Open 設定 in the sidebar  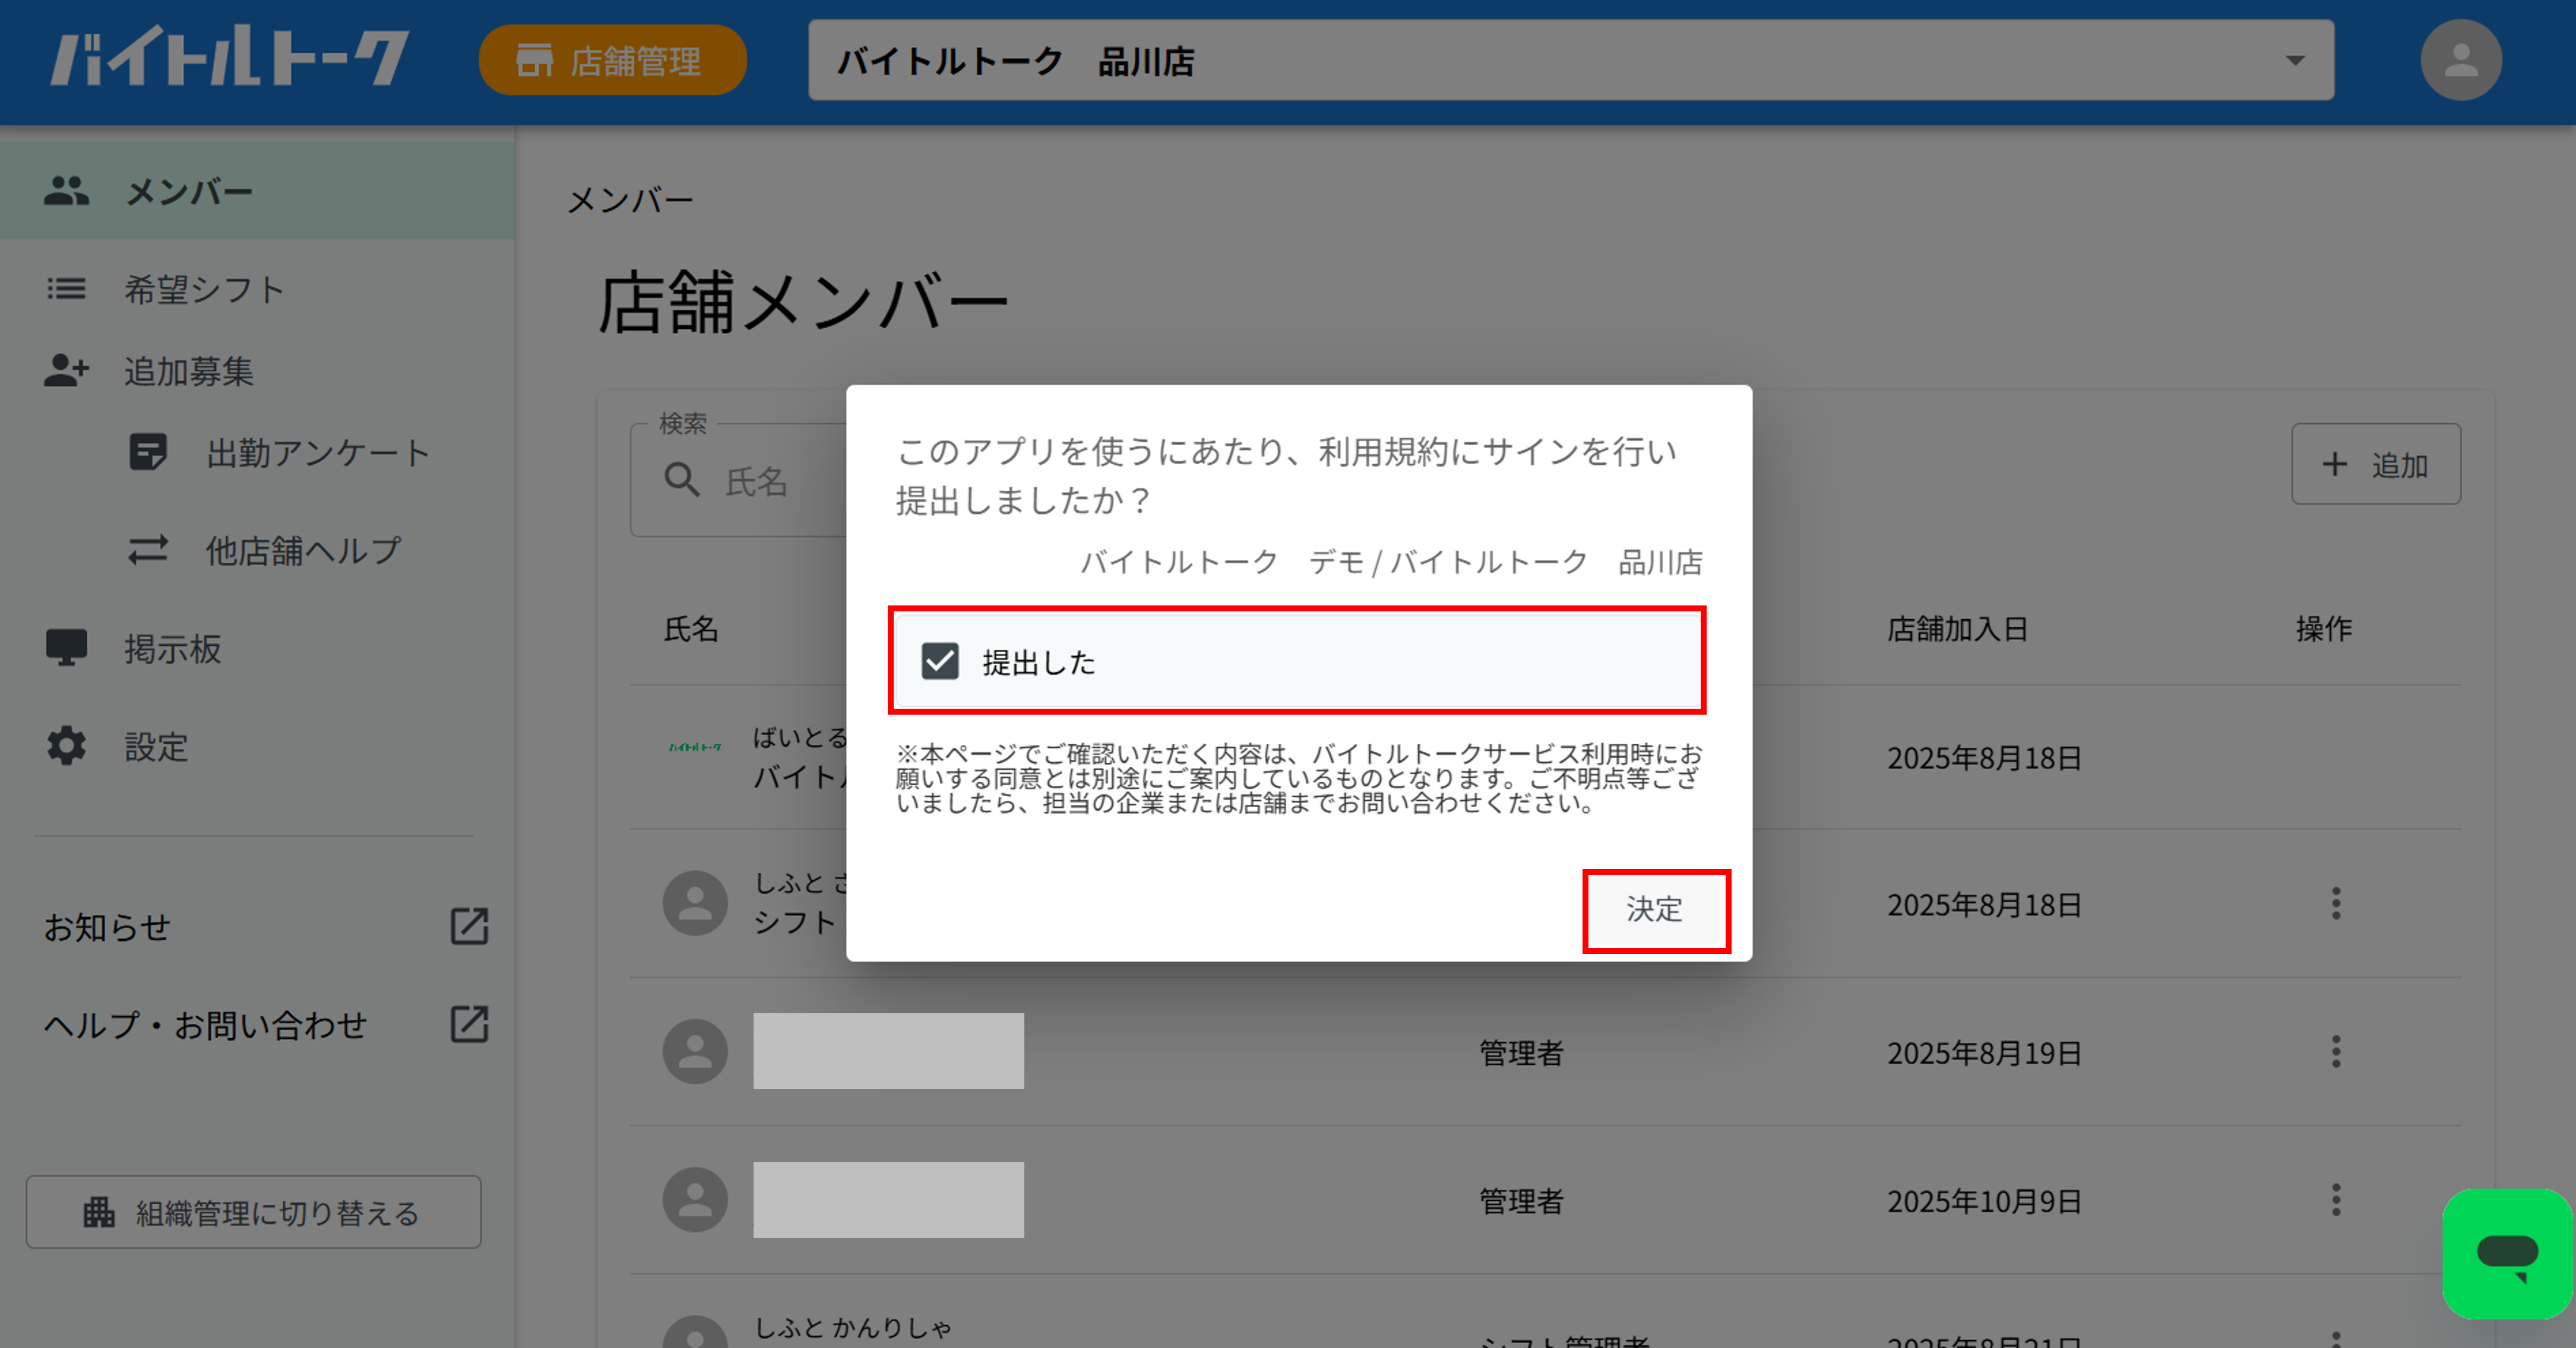(x=257, y=747)
